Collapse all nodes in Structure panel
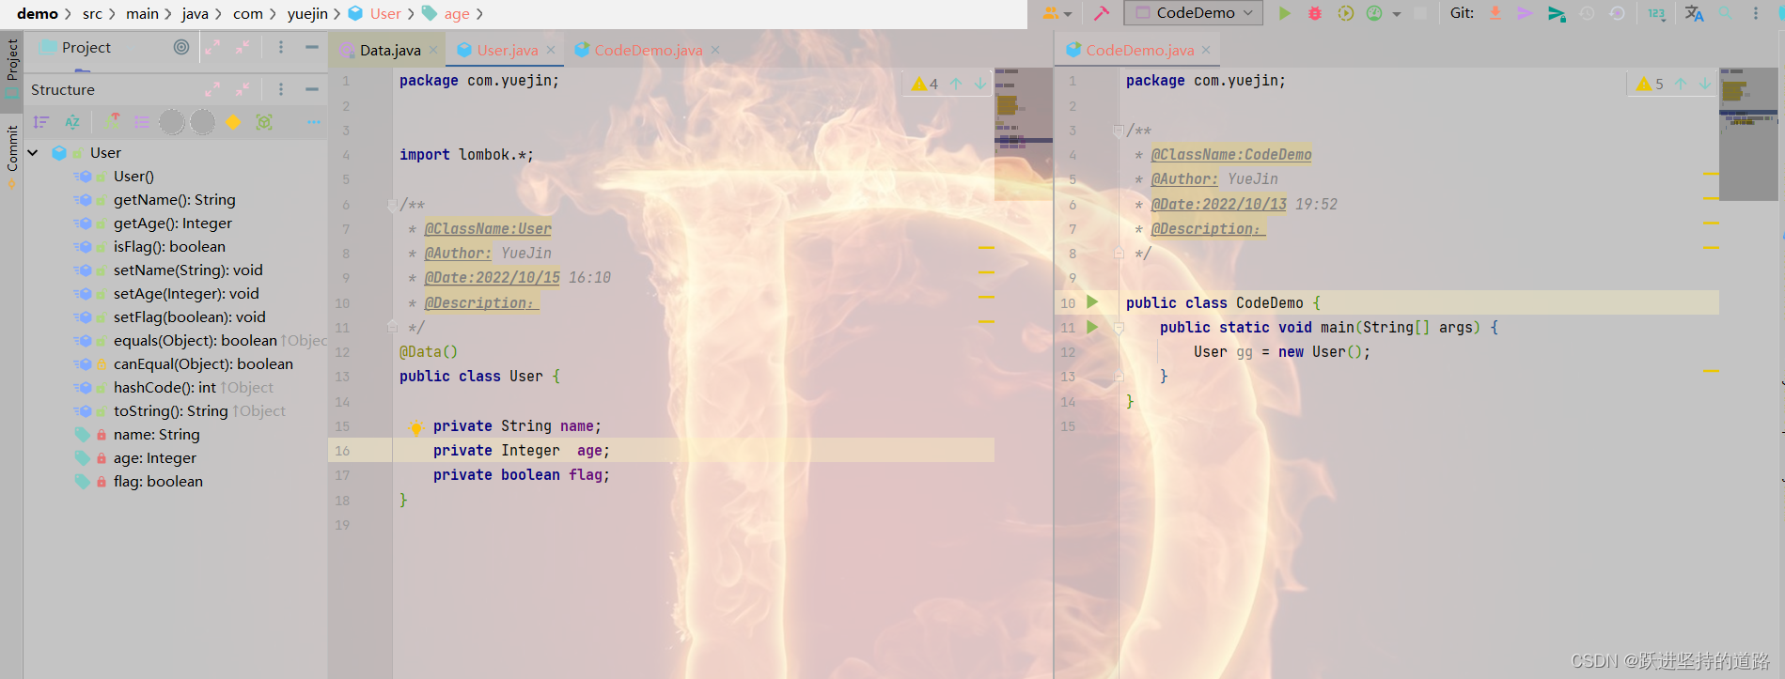This screenshot has height=679, width=1785. tap(243, 89)
